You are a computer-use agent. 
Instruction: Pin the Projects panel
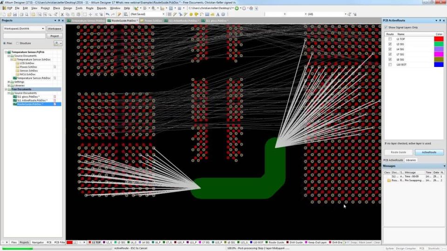59,20
